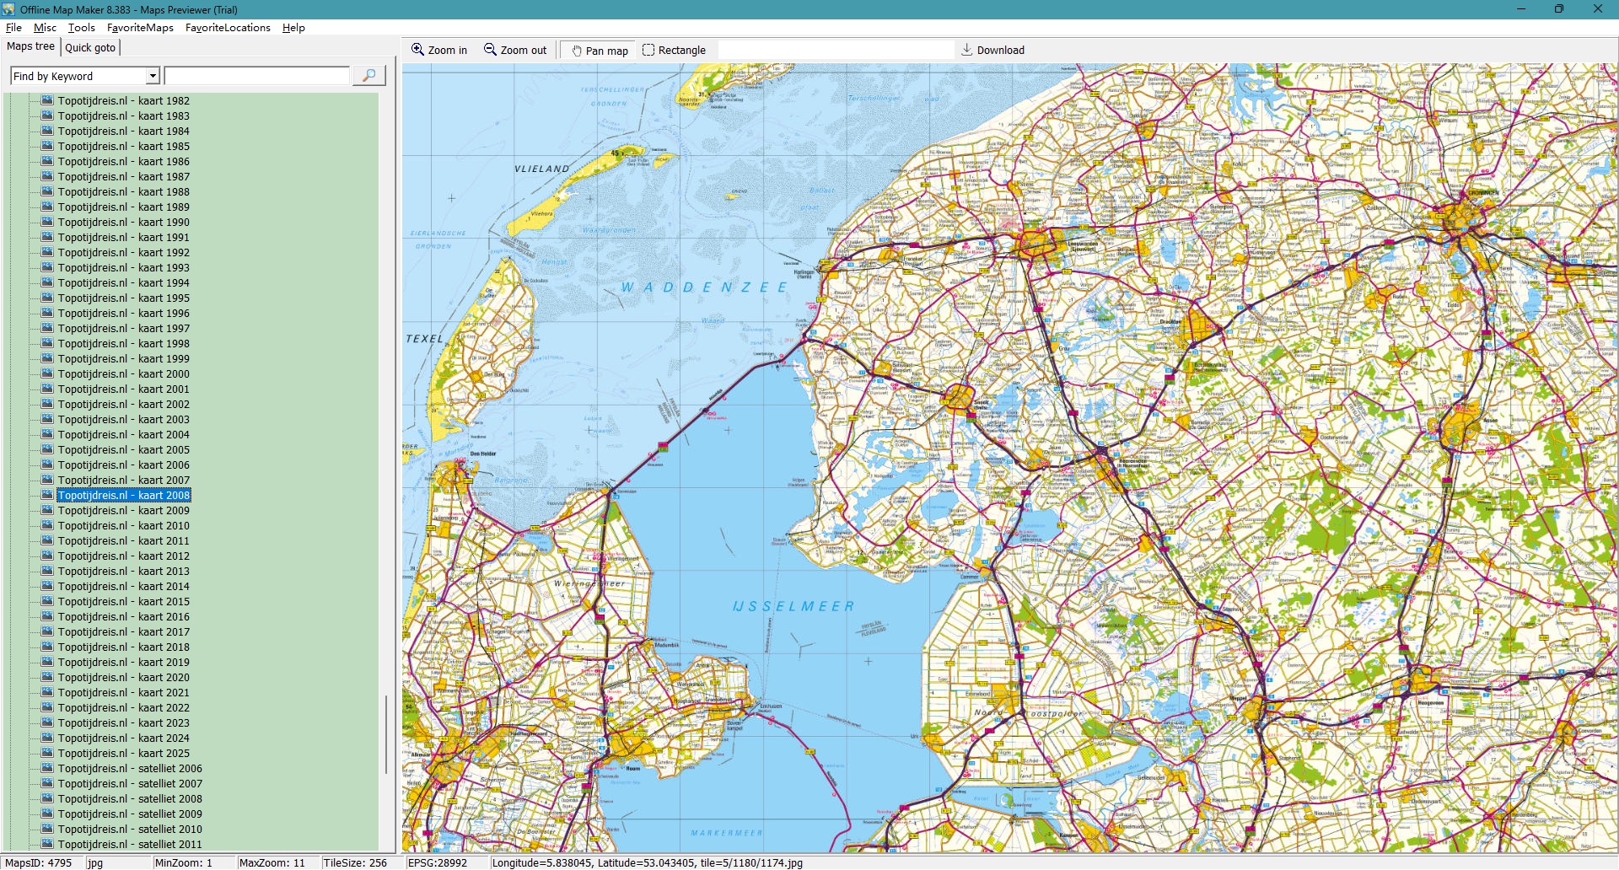This screenshot has width=1619, height=870.
Task: Click the map icon beside kaart 1990
Action: [47, 222]
